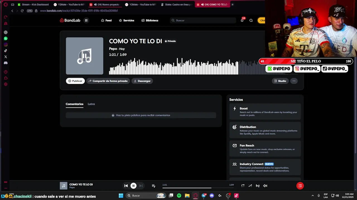This screenshot has height=200, width=357.
Task: Download the track with Descargar
Action: coord(142,81)
